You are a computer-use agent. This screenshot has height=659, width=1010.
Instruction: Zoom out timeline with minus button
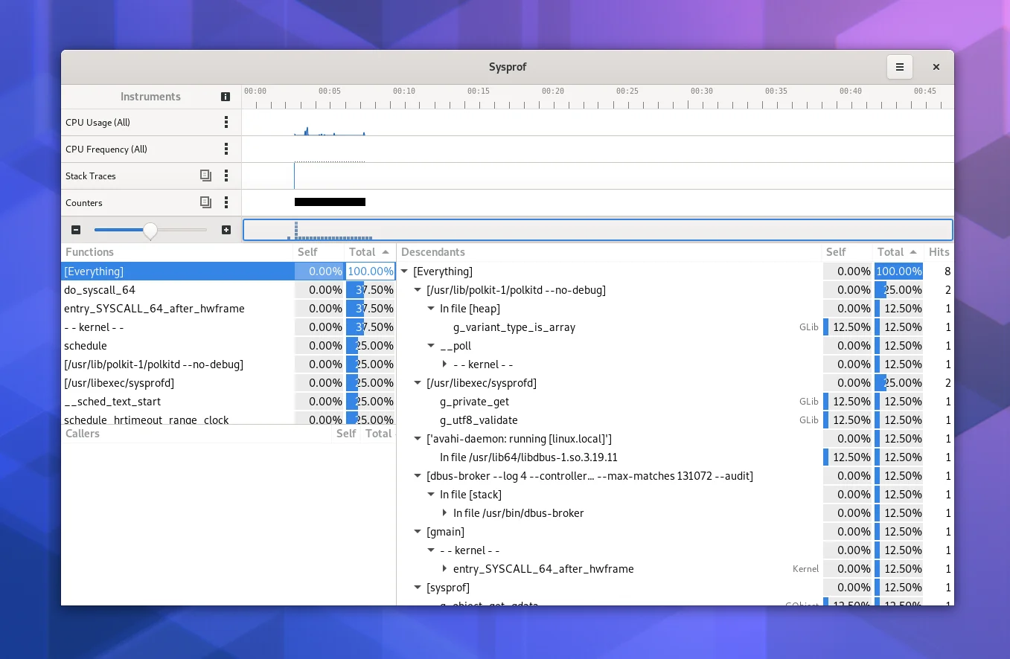click(x=76, y=231)
